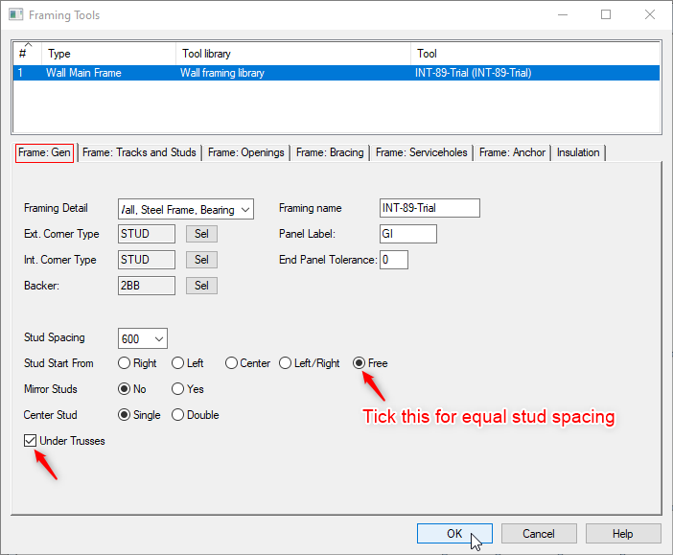This screenshot has width=673, height=555.
Task: Open the Insulation tab
Action: pyautogui.click(x=578, y=152)
